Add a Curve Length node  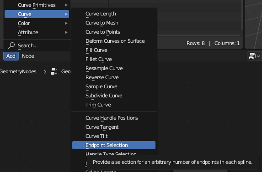(114, 14)
